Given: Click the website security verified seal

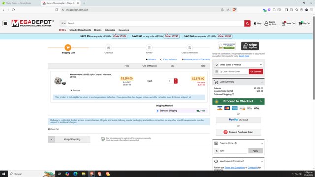Looking at the screenshot, I should coord(226,46).
